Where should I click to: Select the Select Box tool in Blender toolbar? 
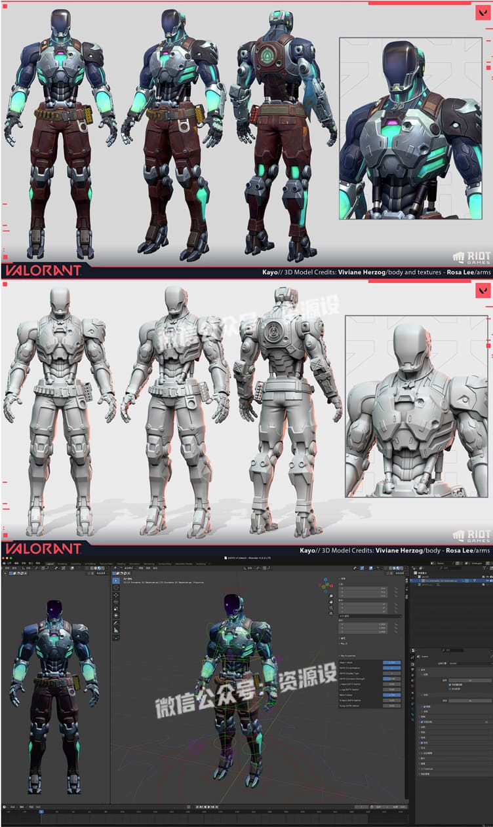pyautogui.click(x=116, y=581)
